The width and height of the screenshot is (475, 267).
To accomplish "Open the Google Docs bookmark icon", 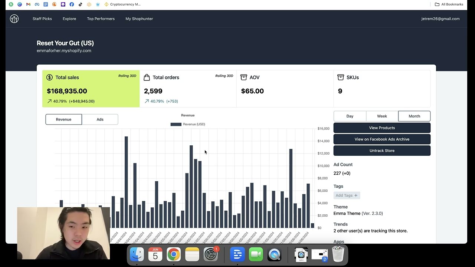I will tap(46, 4).
